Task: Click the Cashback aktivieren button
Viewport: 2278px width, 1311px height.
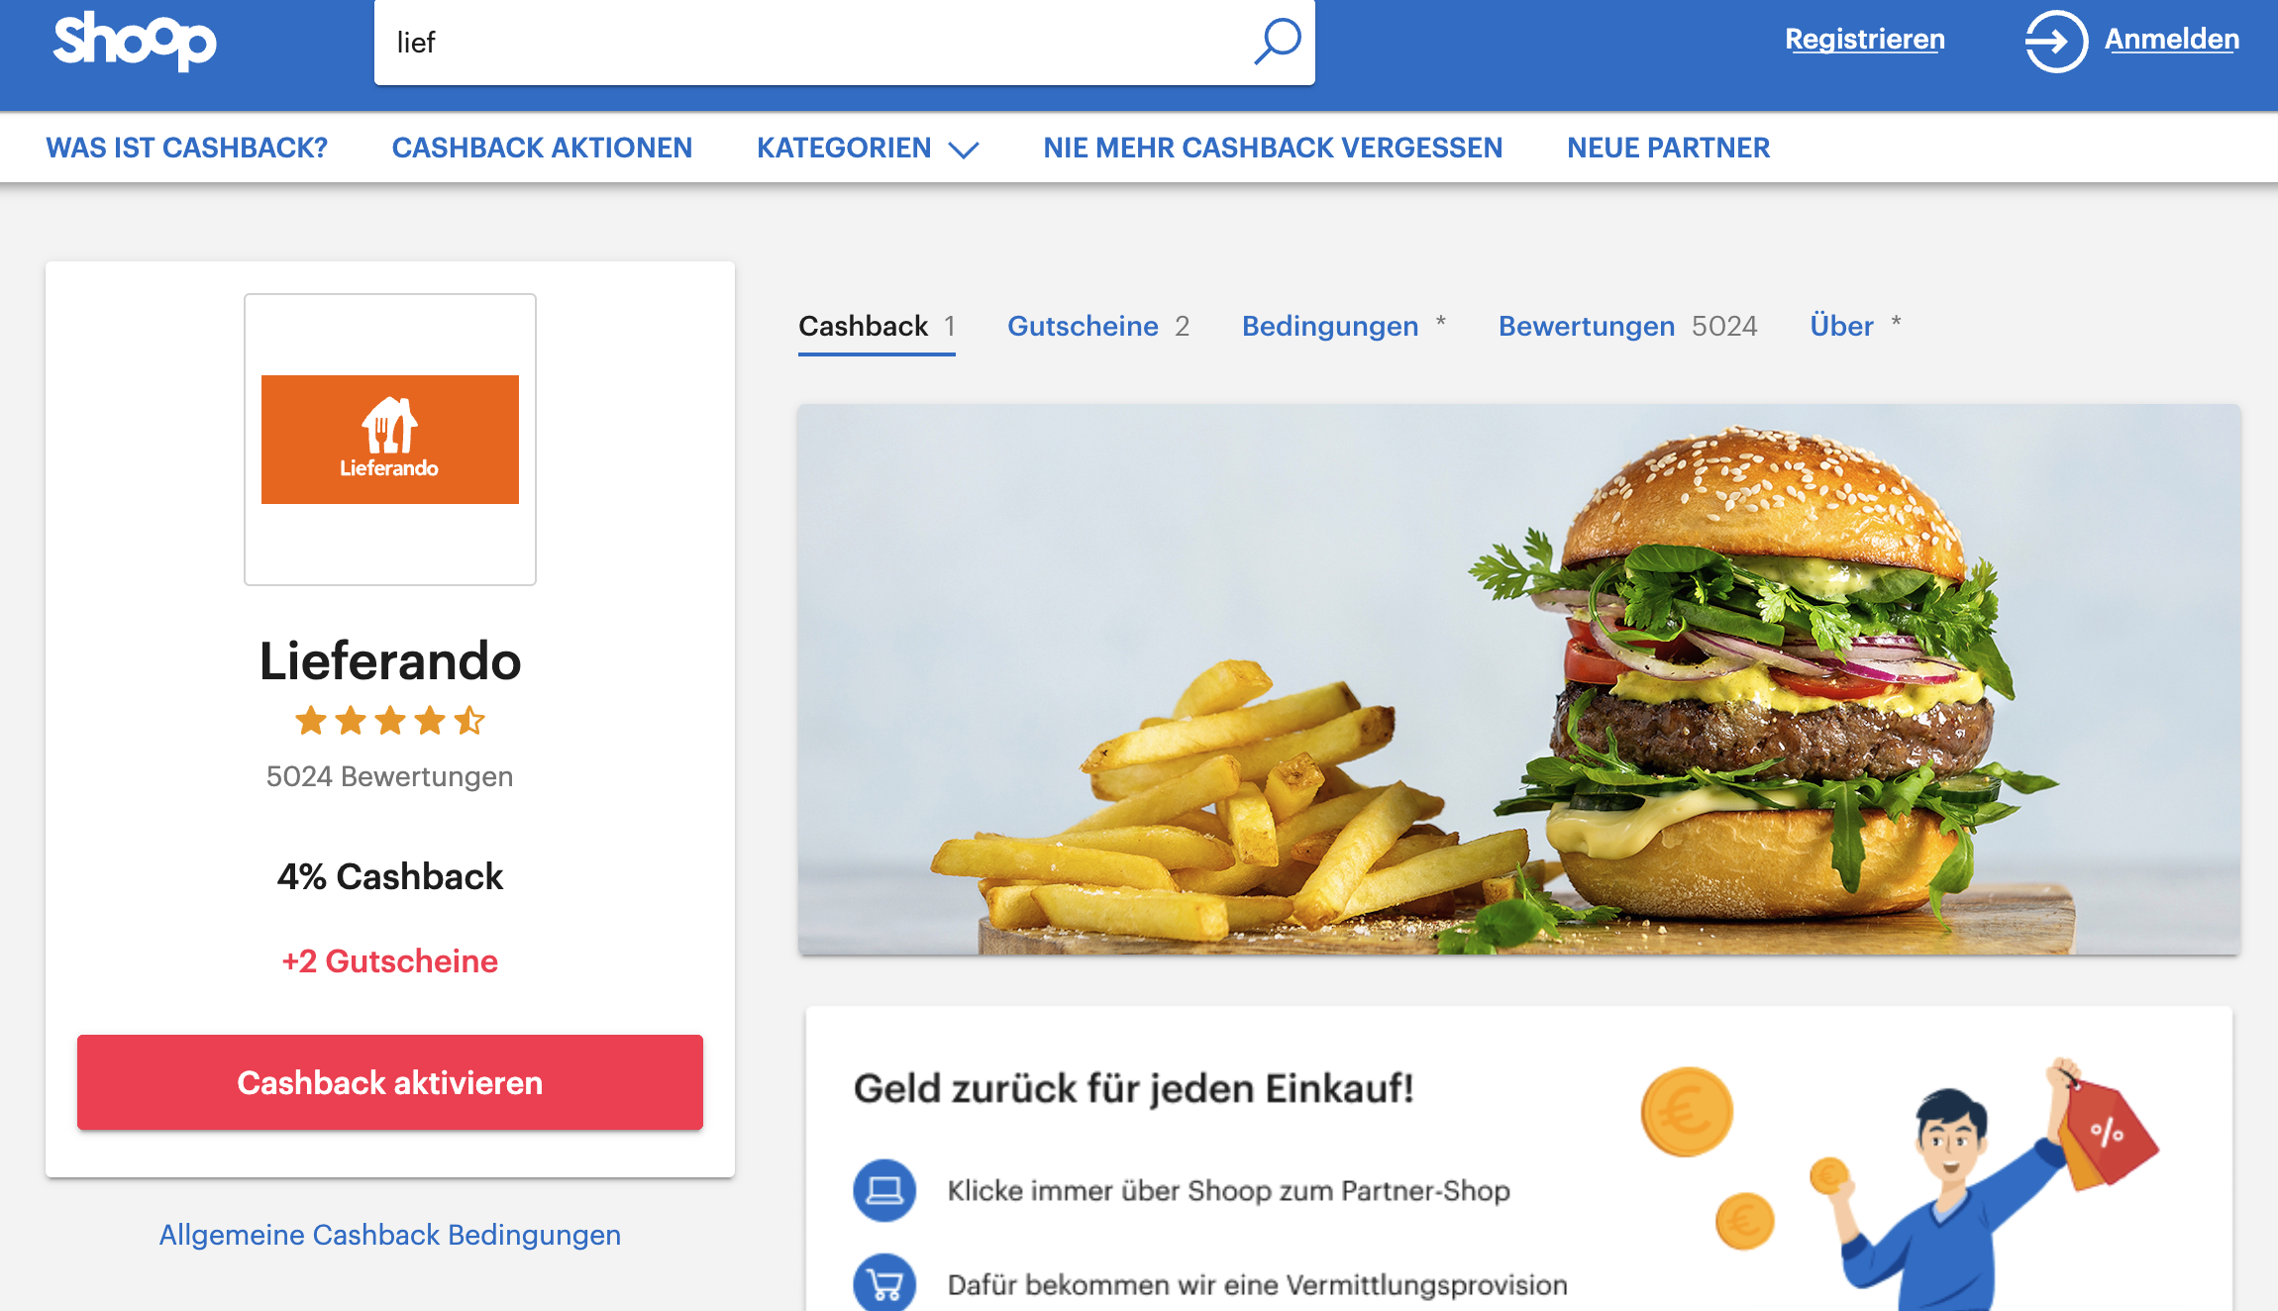Action: click(390, 1082)
